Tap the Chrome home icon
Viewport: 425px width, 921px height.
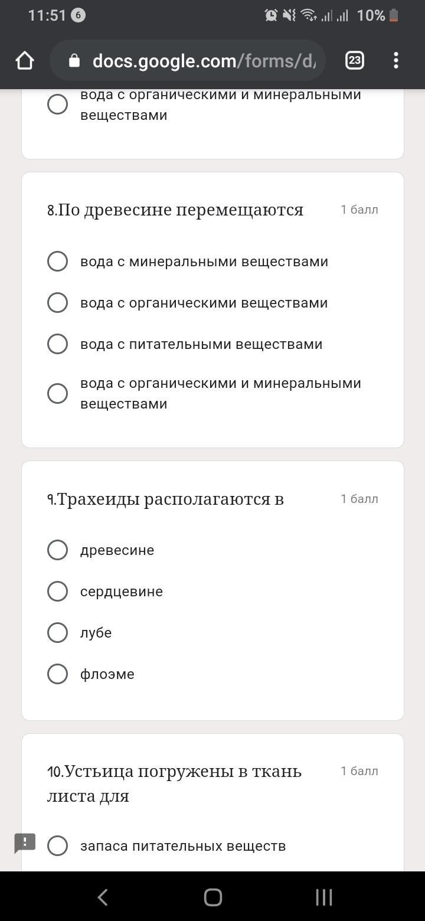(x=25, y=60)
